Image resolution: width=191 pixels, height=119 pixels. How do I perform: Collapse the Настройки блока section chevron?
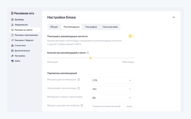click(173, 17)
